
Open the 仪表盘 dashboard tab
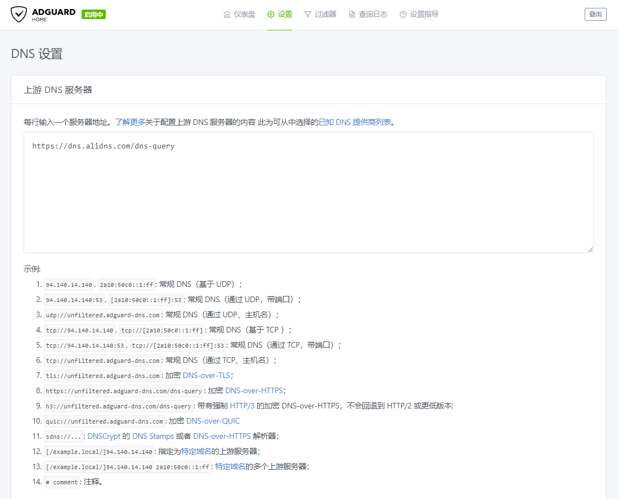pos(244,15)
